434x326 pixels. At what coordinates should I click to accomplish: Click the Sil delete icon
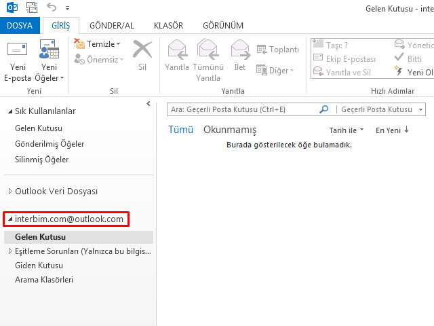click(x=142, y=51)
